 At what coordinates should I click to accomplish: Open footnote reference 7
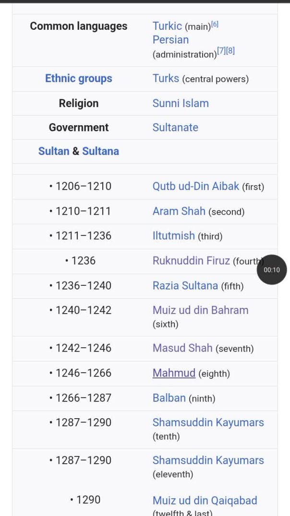pyautogui.click(x=221, y=51)
